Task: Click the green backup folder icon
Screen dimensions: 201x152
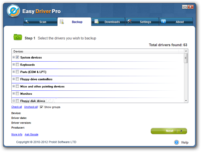Action: 18,37
